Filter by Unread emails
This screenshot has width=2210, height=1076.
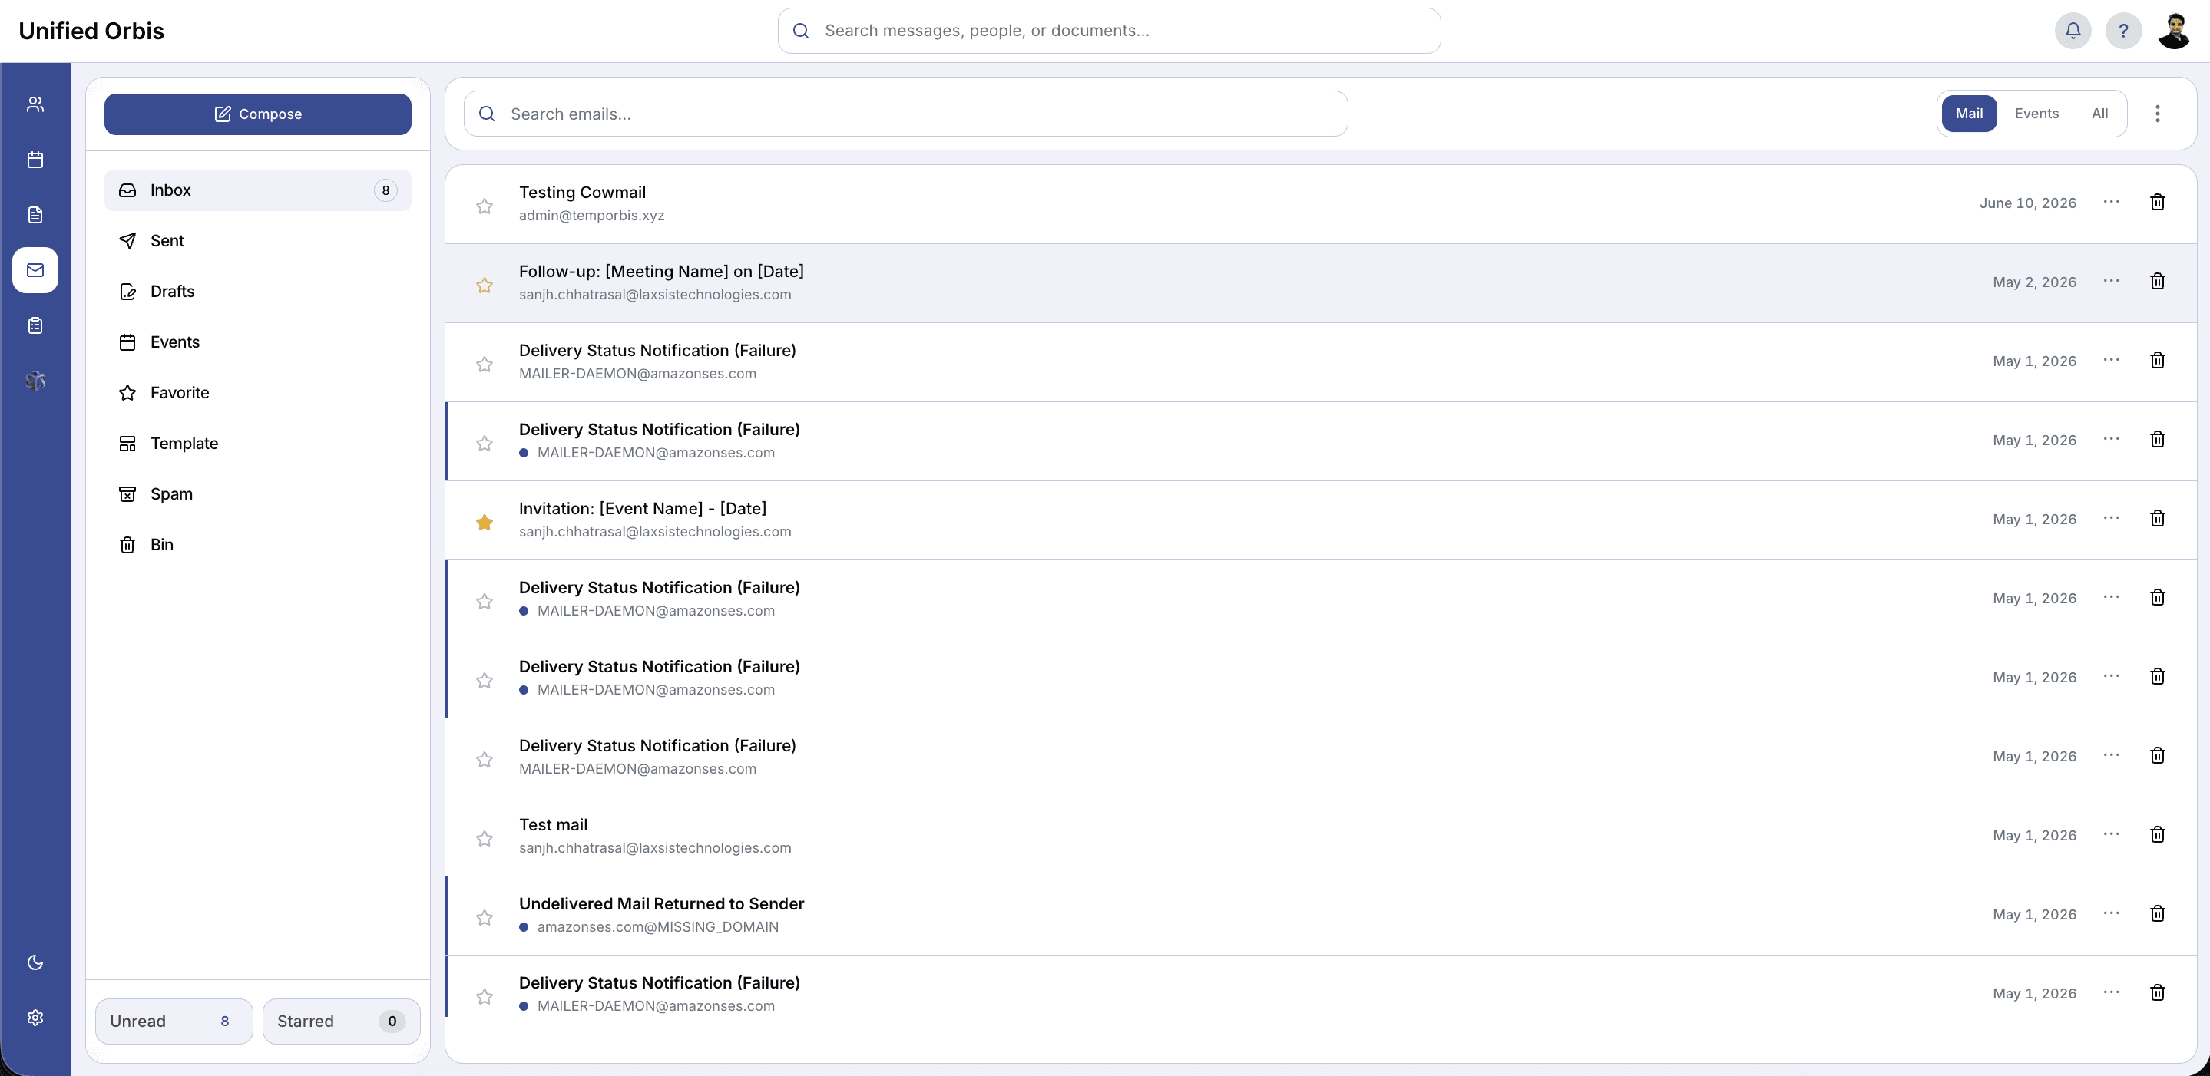[174, 1022]
